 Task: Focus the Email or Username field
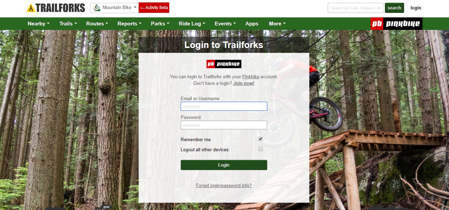[224, 106]
